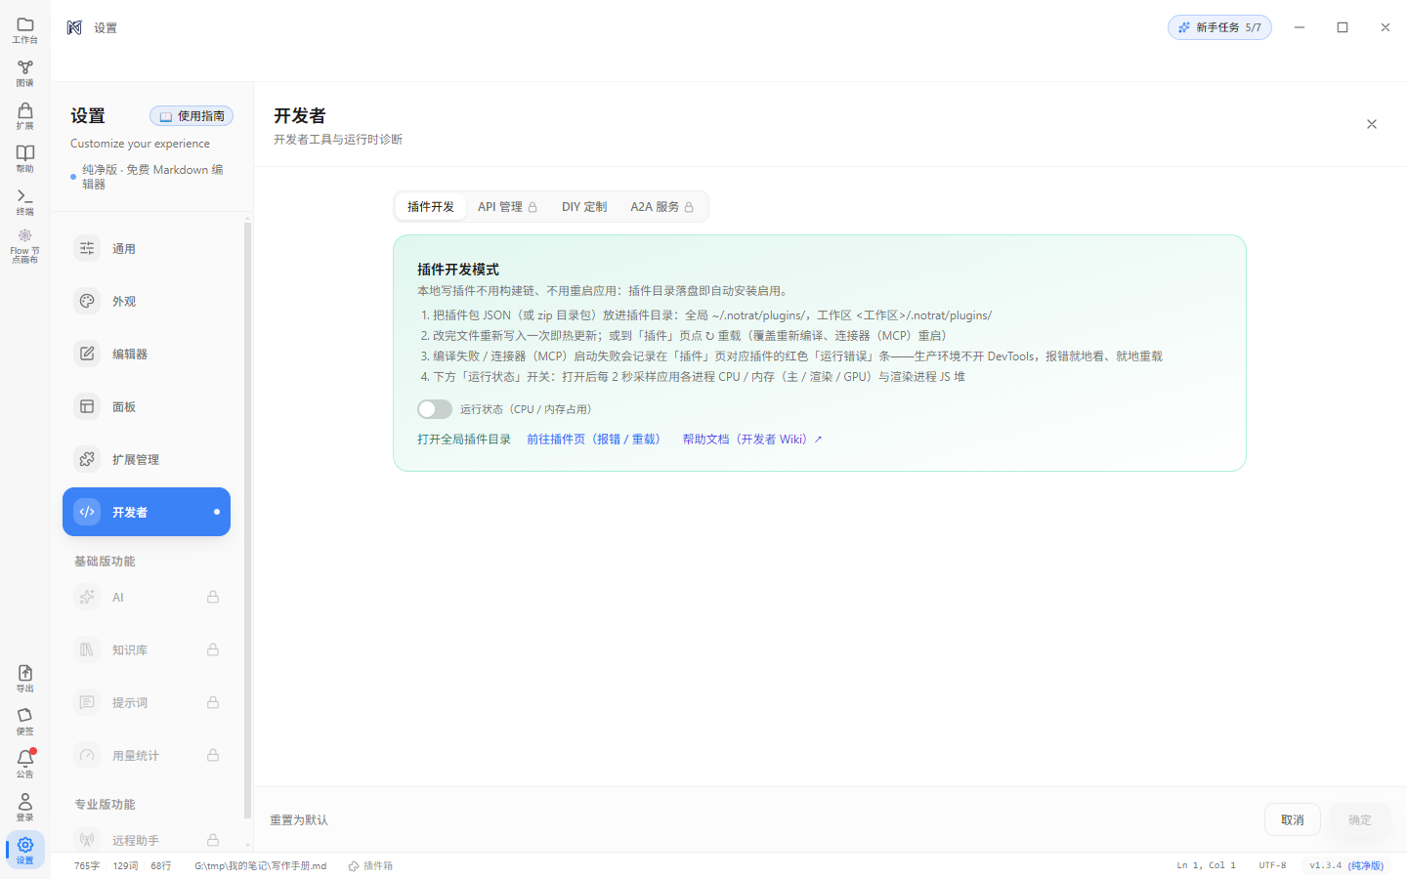Open the 工作台 workspace icon
This screenshot has width=1407, height=879.
(25, 30)
